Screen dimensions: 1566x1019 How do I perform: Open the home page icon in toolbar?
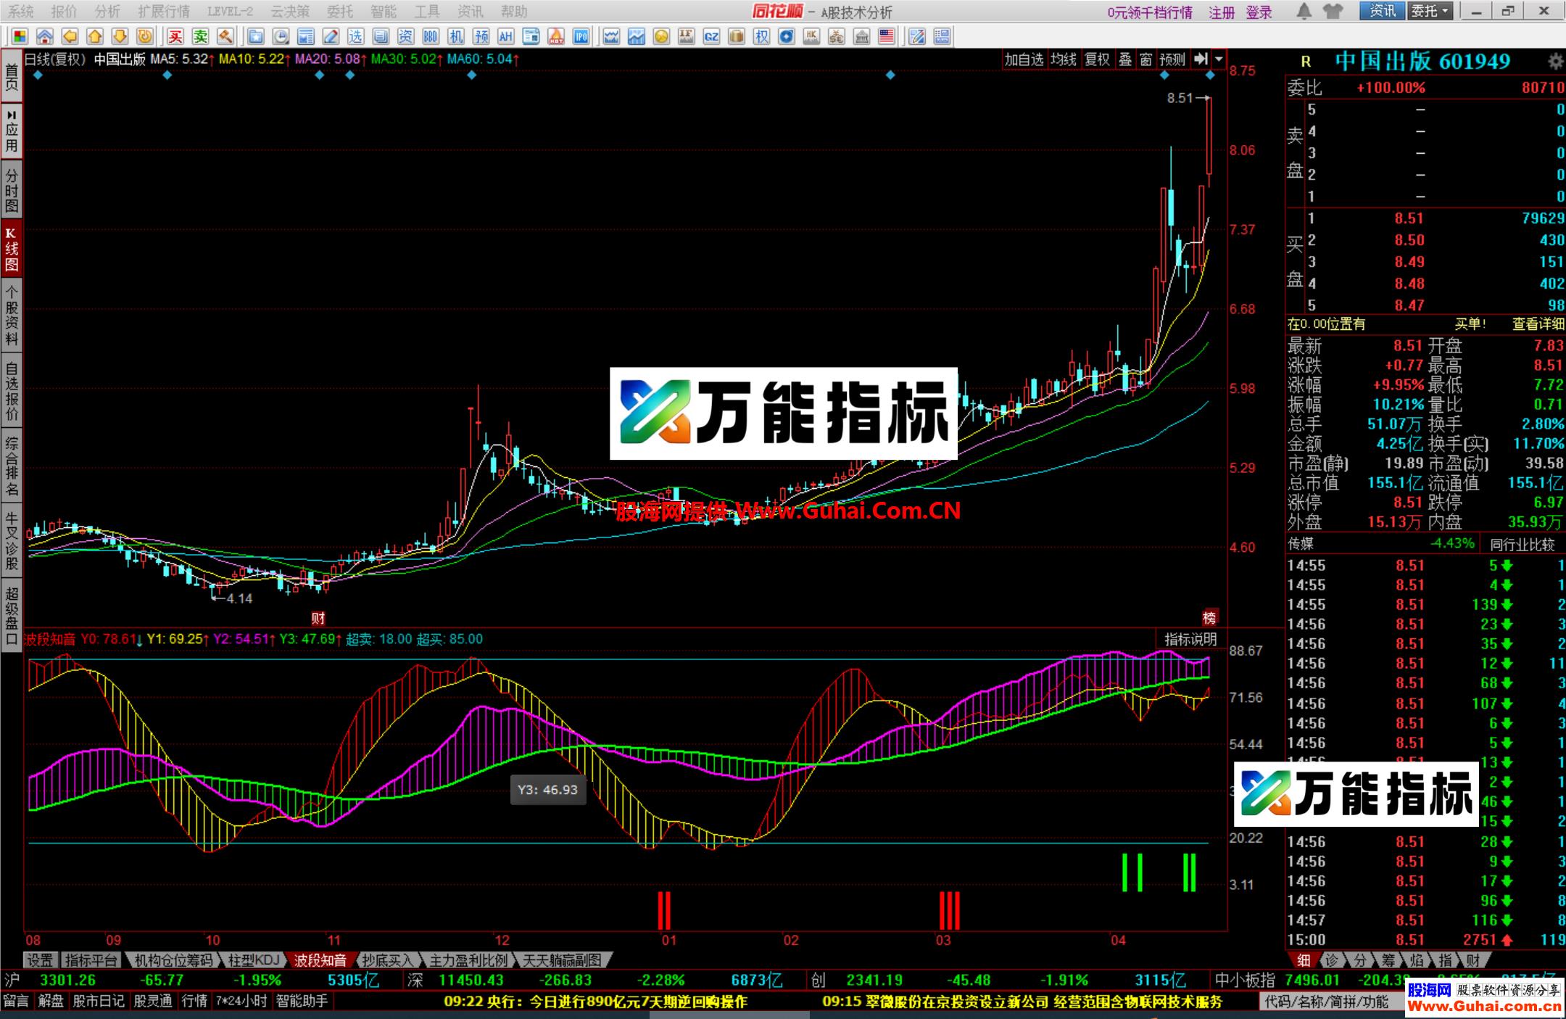[46, 35]
